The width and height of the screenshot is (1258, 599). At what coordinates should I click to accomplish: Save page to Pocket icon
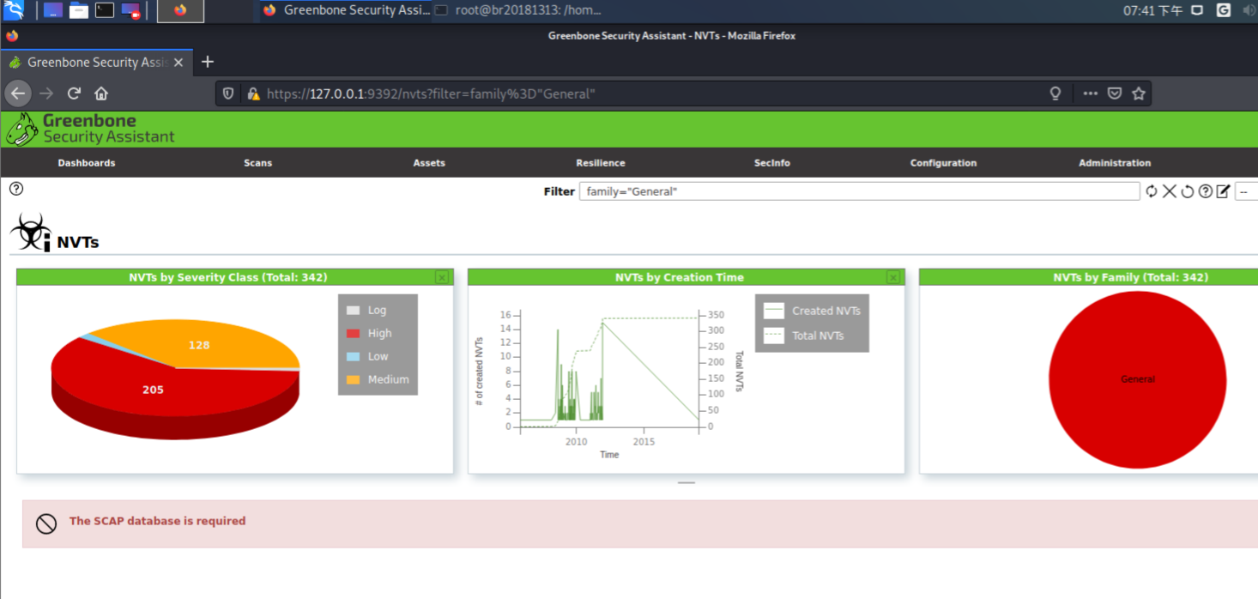click(x=1115, y=94)
